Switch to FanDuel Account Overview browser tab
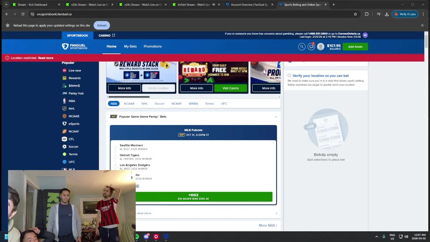Viewport: 430px width, 242px height. pyautogui.click(x=249, y=5)
